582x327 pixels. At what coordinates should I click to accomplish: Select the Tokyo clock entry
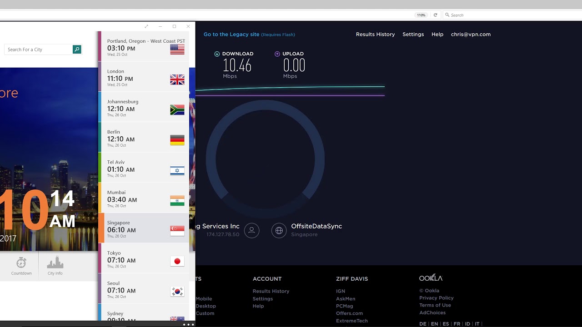pyautogui.click(x=144, y=259)
